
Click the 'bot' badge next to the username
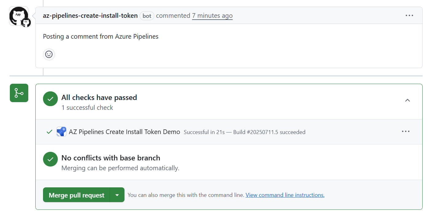(x=147, y=16)
